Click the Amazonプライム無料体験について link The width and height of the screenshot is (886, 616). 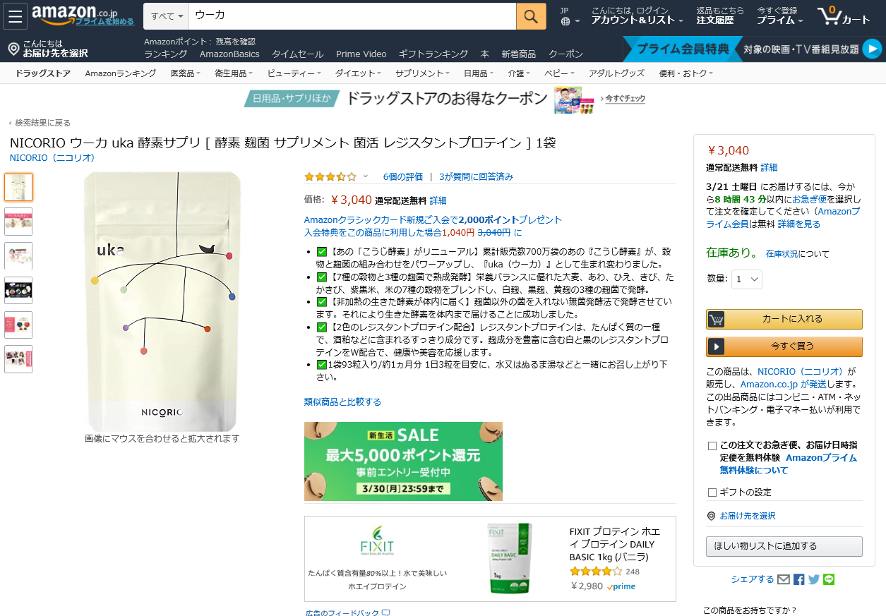click(788, 464)
